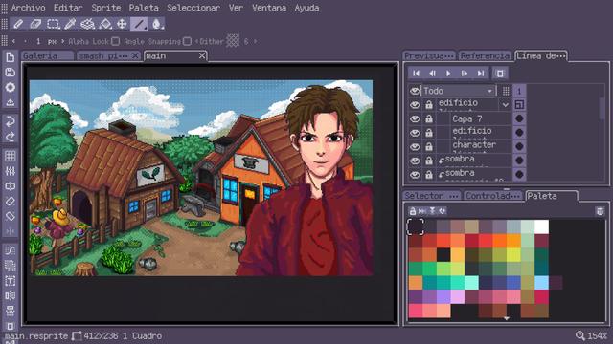Hide the Capa 7 layer
Viewport: 613px width, 344px height.
(x=415, y=118)
